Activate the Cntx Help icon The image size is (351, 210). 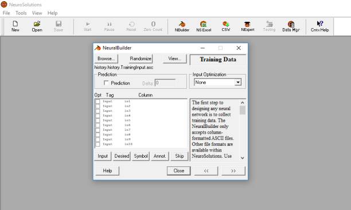pos(319,26)
